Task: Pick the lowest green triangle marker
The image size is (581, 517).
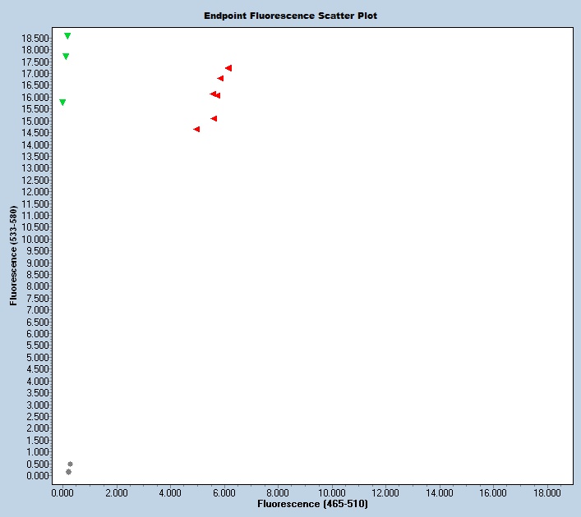Action: pos(62,103)
